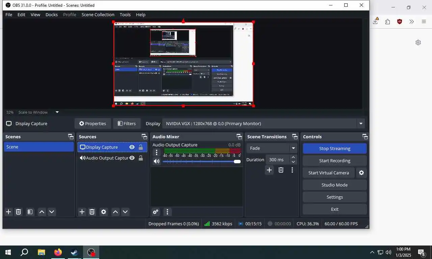Toggle lock on Display Capture source

tap(141, 147)
